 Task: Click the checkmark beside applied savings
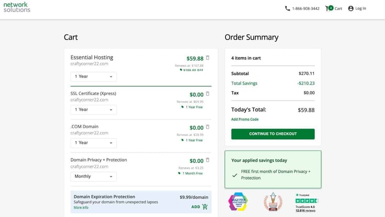235,175
